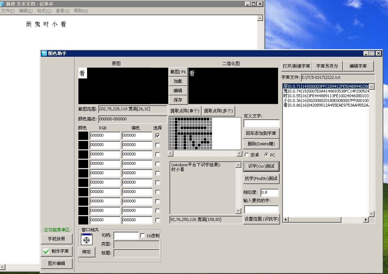
Task: Click the 相似度 field showing 0.8
Action: click(x=270, y=192)
